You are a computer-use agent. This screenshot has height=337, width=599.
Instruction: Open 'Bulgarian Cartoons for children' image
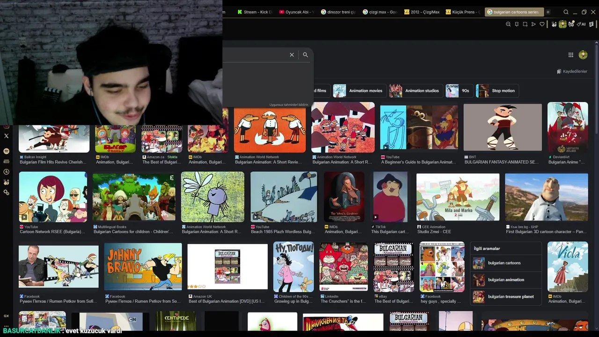[134, 197]
